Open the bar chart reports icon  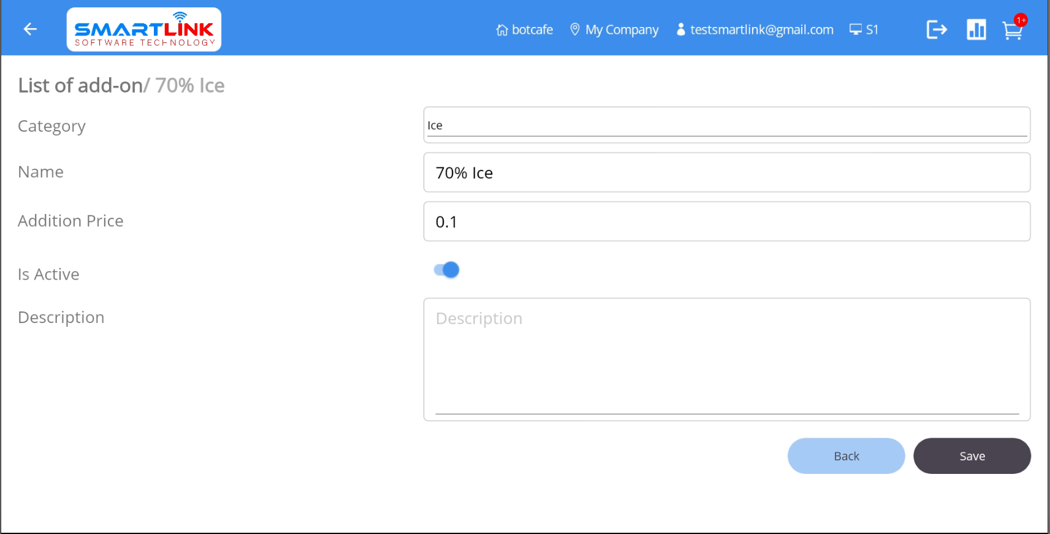[x=976, y=29]
